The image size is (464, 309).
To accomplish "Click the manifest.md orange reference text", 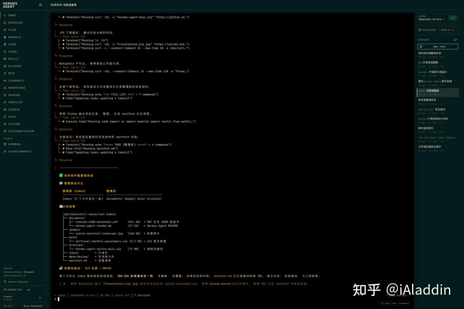I will pos(223,276).
